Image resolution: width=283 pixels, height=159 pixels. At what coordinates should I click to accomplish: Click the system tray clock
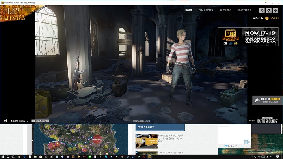point(272,157)
